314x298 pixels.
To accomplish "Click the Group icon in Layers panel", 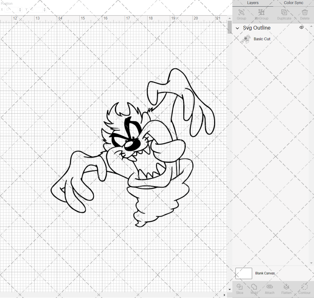I will (x=241, y=12).
